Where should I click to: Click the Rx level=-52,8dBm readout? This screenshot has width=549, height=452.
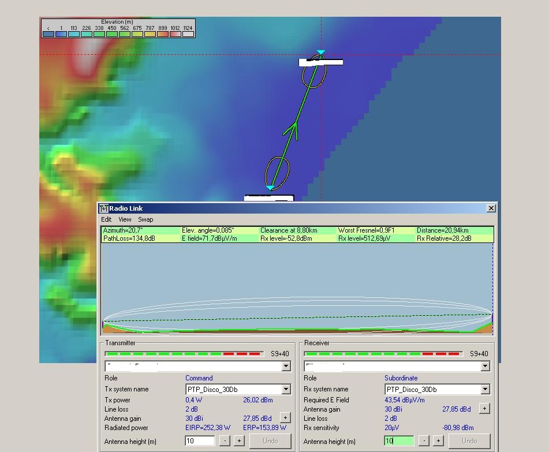click(286, 238)
